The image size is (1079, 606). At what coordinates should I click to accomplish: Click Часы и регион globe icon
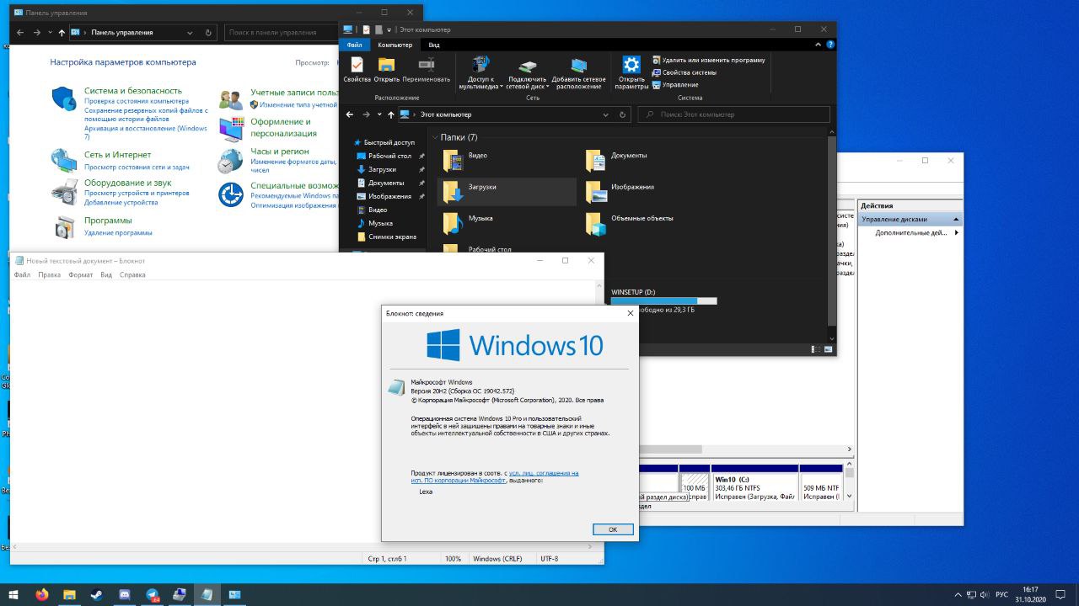230,160
